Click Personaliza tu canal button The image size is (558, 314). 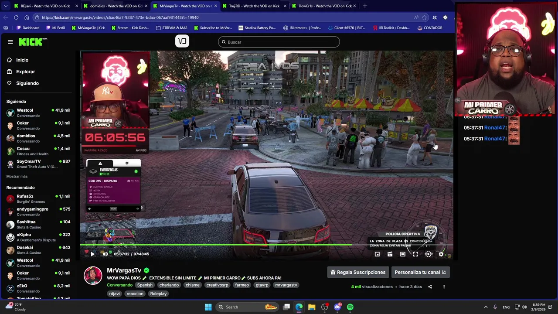tap(420, 272)
